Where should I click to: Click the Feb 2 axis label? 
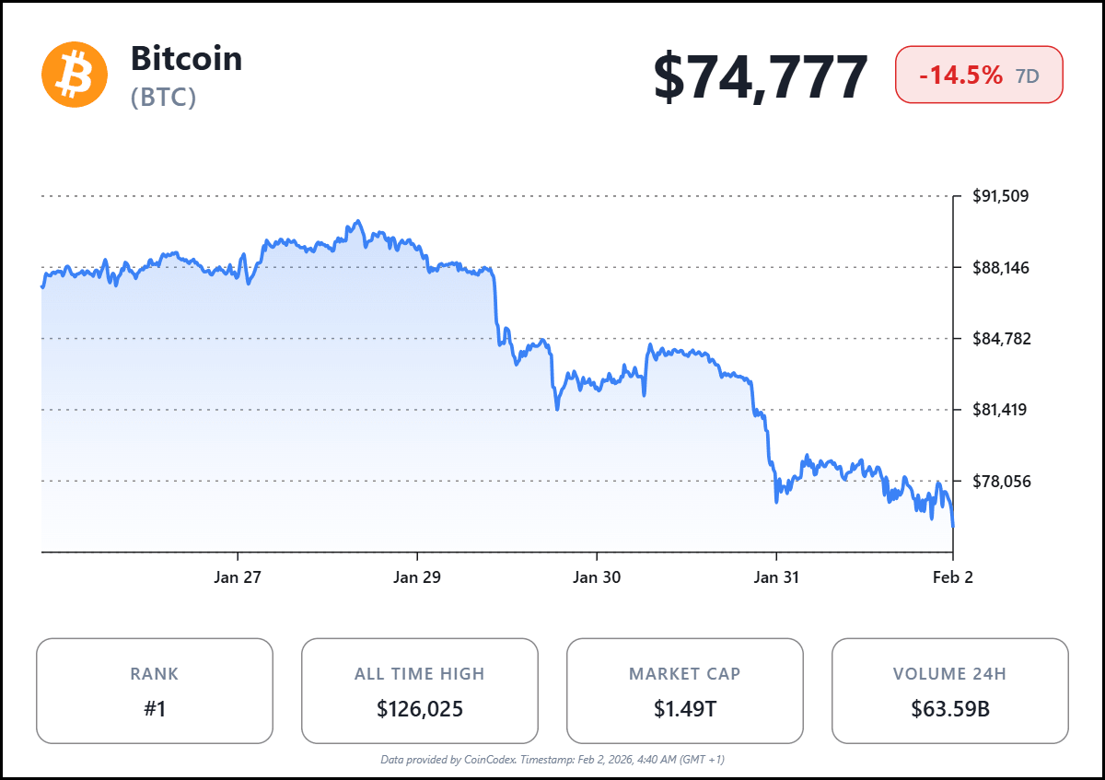[x=952, y=577]
